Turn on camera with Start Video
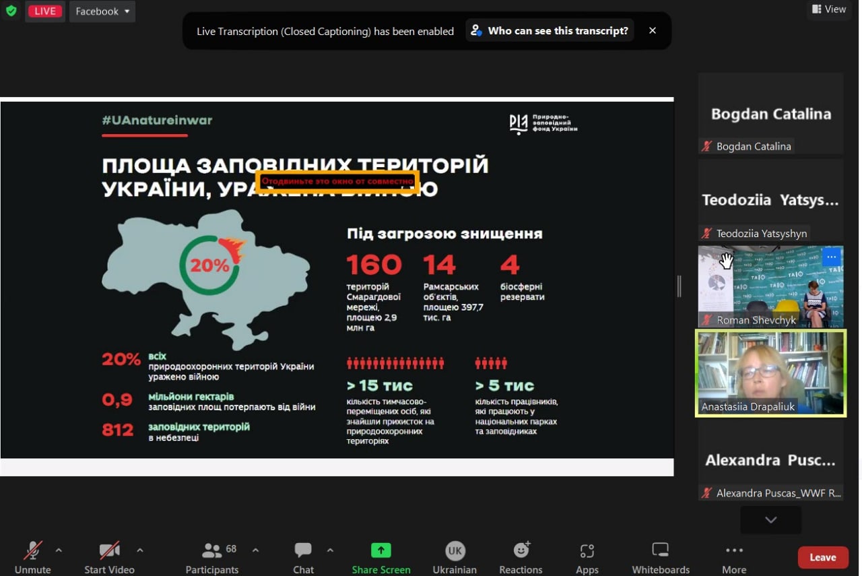862x576 pixels. pos(109,557)
